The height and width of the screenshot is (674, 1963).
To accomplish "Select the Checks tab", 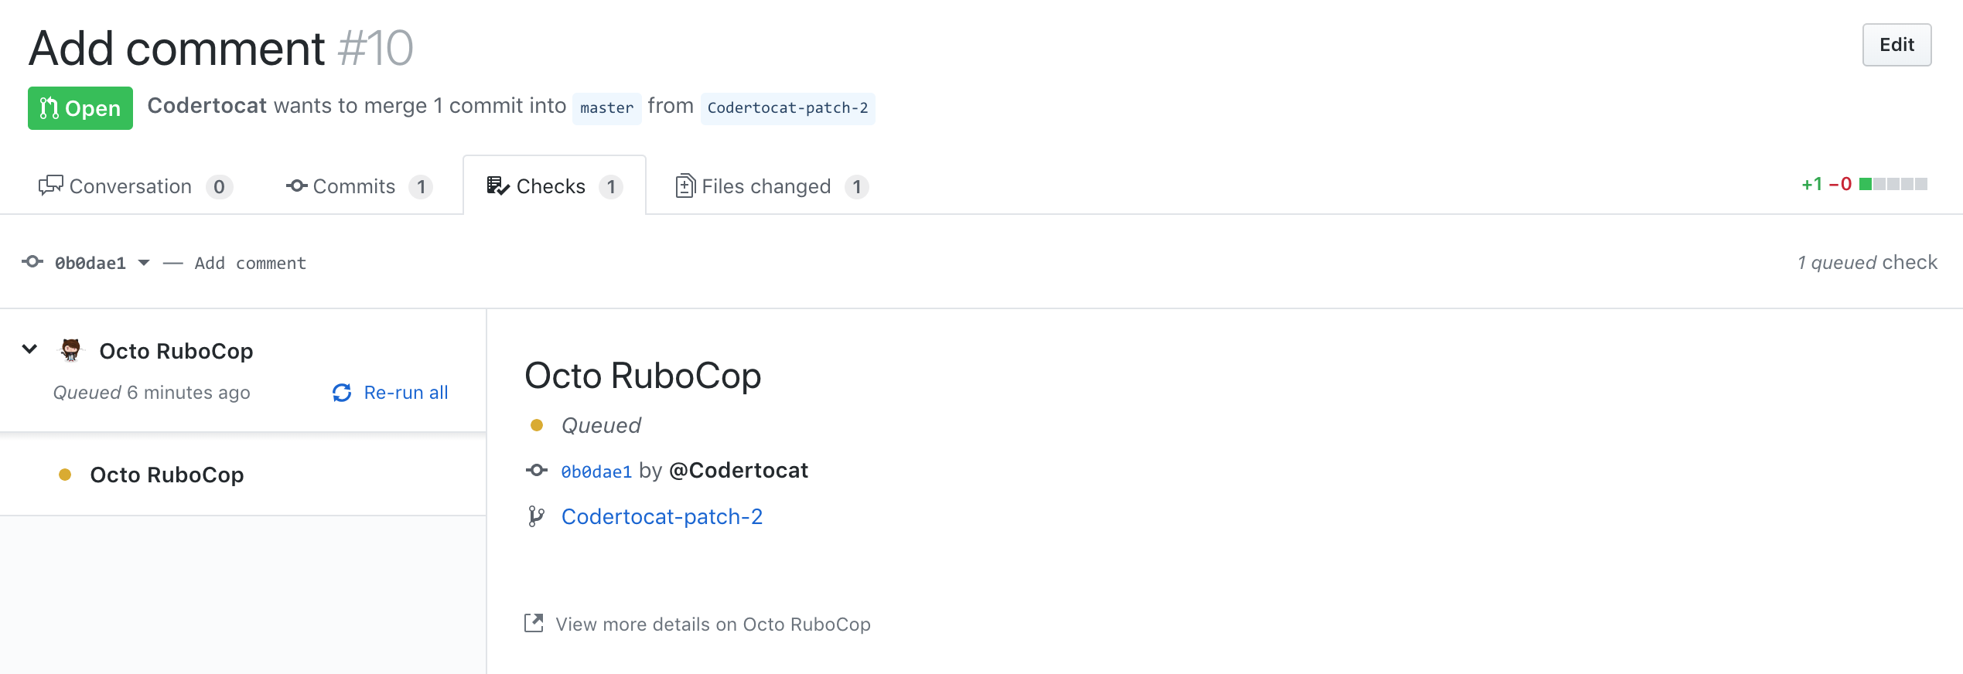I will (x=554, y=186).
